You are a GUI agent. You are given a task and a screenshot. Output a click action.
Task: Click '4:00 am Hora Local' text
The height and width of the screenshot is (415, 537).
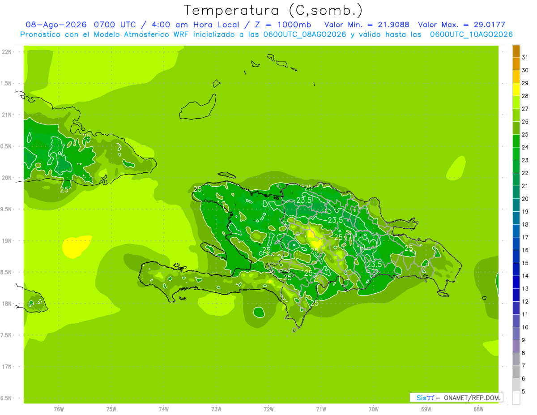pos(194,25)
